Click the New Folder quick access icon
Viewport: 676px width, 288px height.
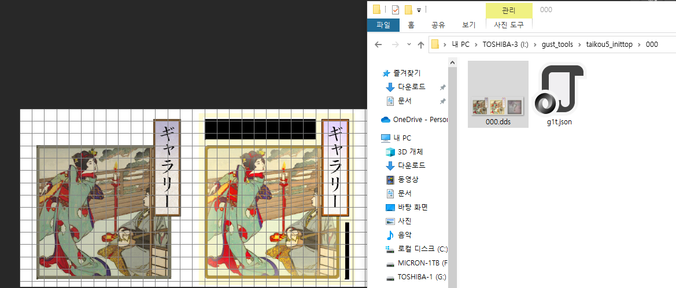pos(408,9)
